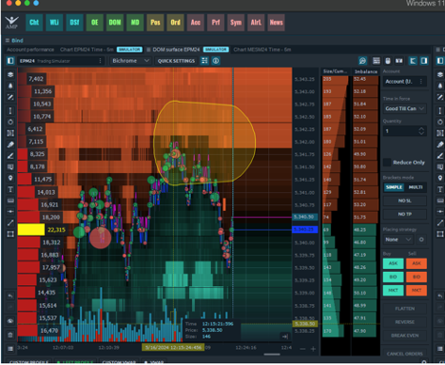Click the undo arrow in left toolbar
The image size is (445, 365).
(10, 296)
